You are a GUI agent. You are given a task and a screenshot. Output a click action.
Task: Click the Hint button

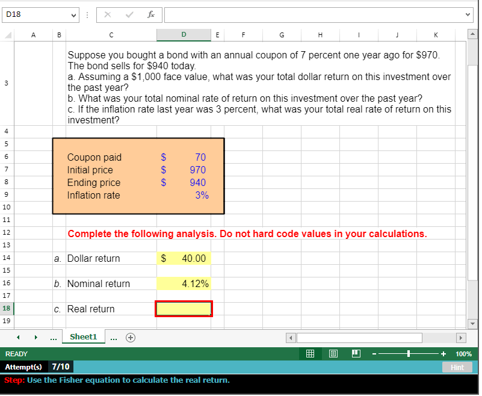click(x=457, y=368)
